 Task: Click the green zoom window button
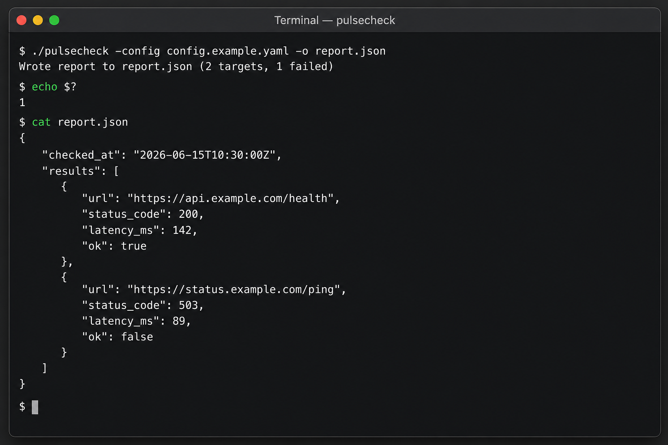(54, 20)
